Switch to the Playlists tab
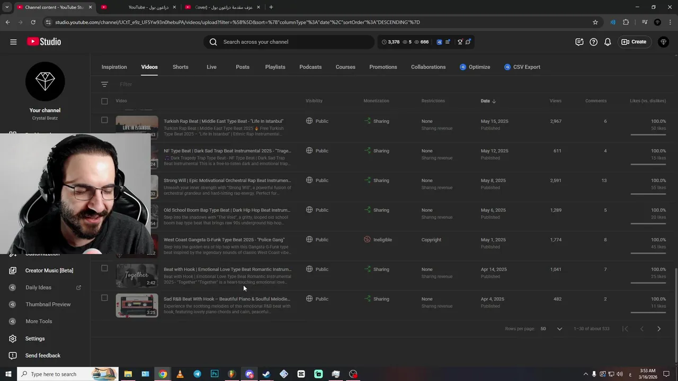The width and height of the screenshot is (678, 381). tap(275, 67)
